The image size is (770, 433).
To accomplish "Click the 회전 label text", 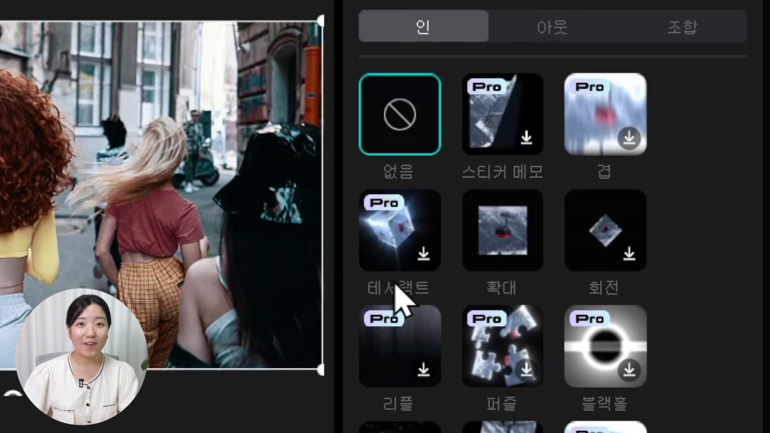I will tap(604, 287).
